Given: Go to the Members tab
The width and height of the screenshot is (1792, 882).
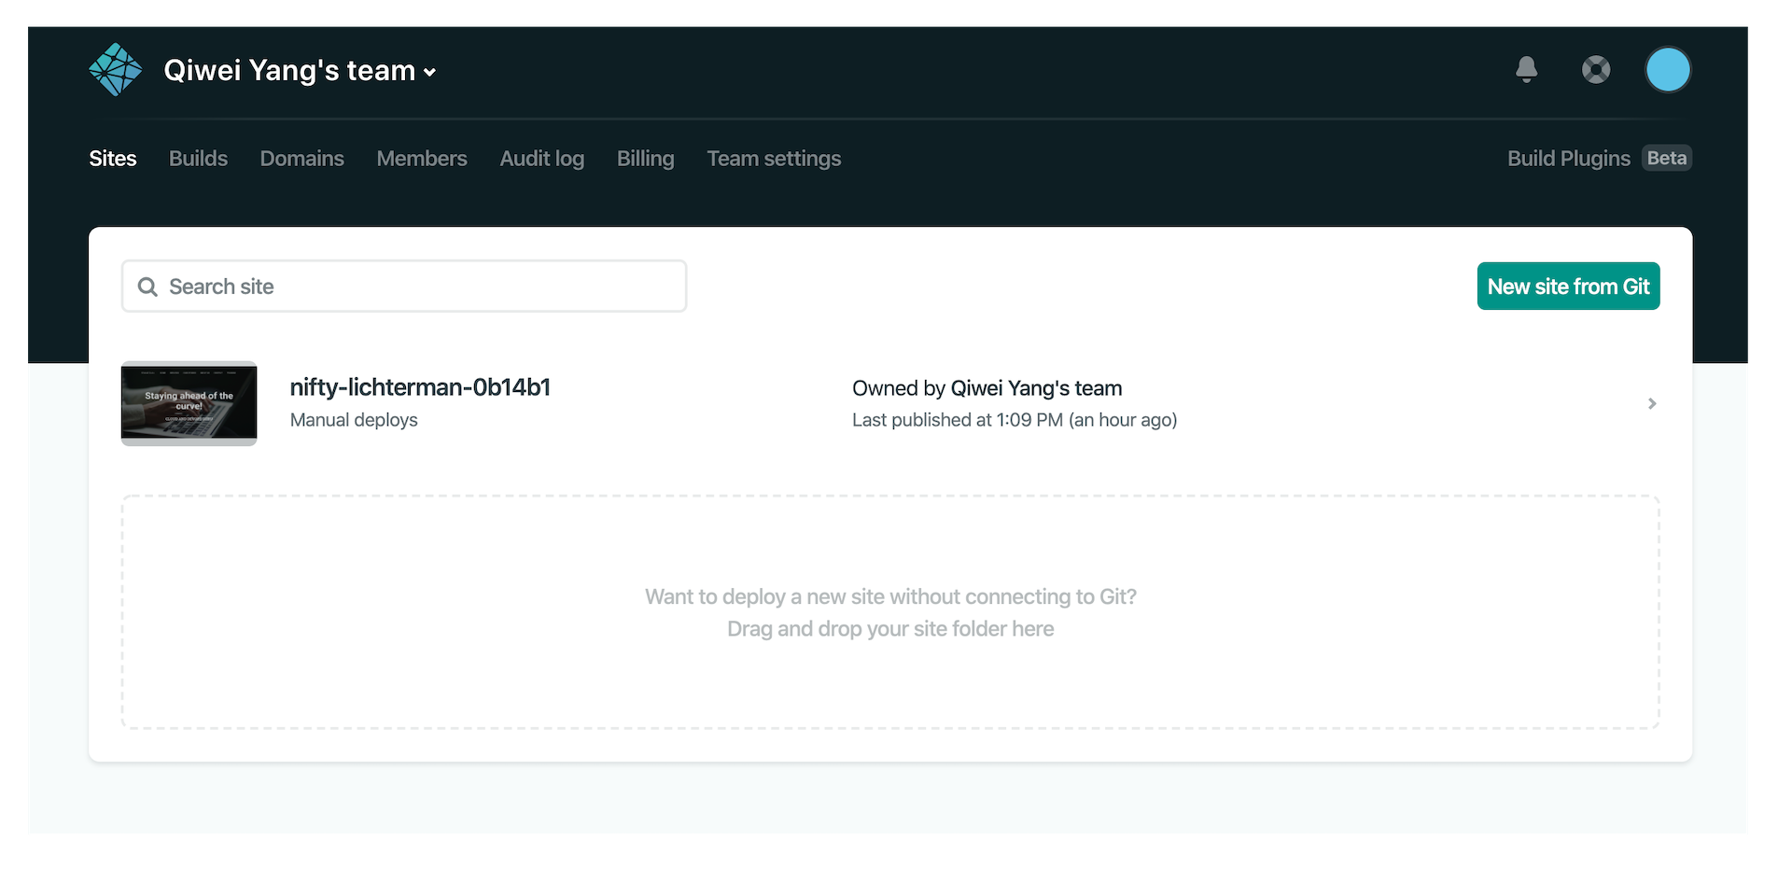Looking at the screenshot, I should click(x=422, y=159).
